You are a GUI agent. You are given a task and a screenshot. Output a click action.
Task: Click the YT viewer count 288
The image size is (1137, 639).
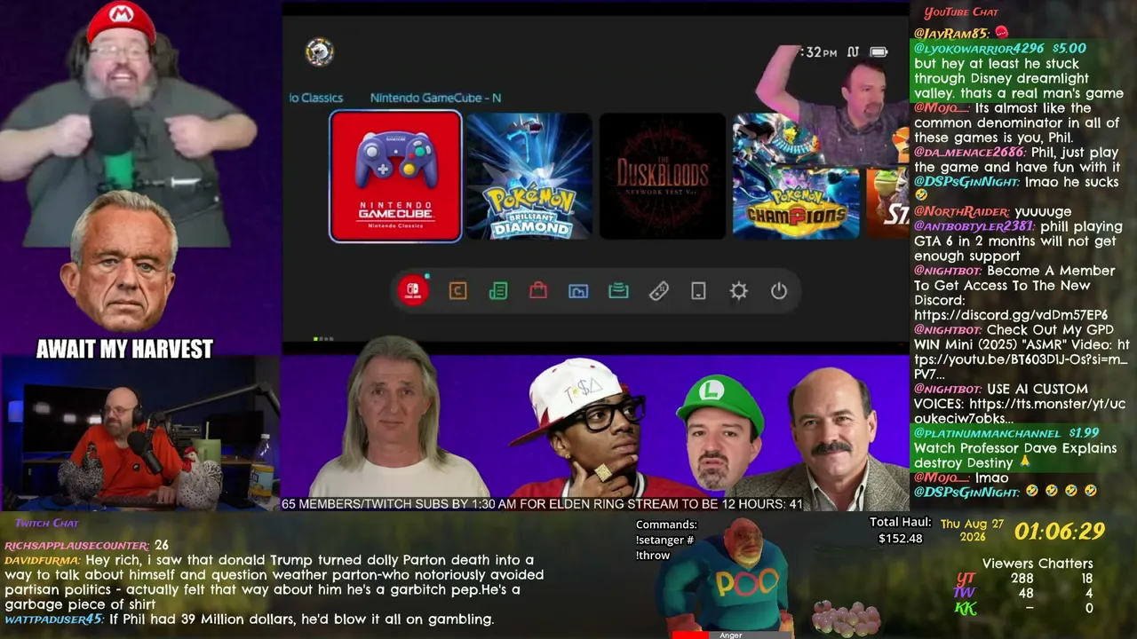[x=1022, y=579]
